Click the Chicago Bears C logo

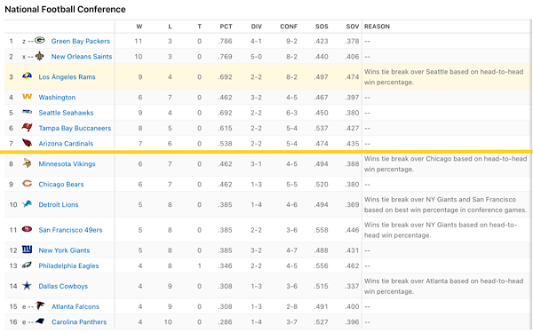pyautogui.click(x=27, y=184)
